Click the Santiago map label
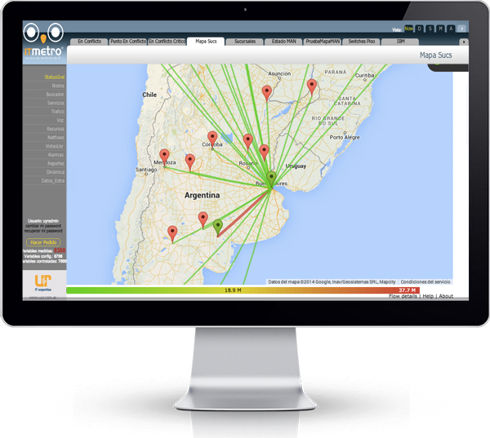This screenshot has width=490, height=438. pyautogui.click(x=146, y=170)
